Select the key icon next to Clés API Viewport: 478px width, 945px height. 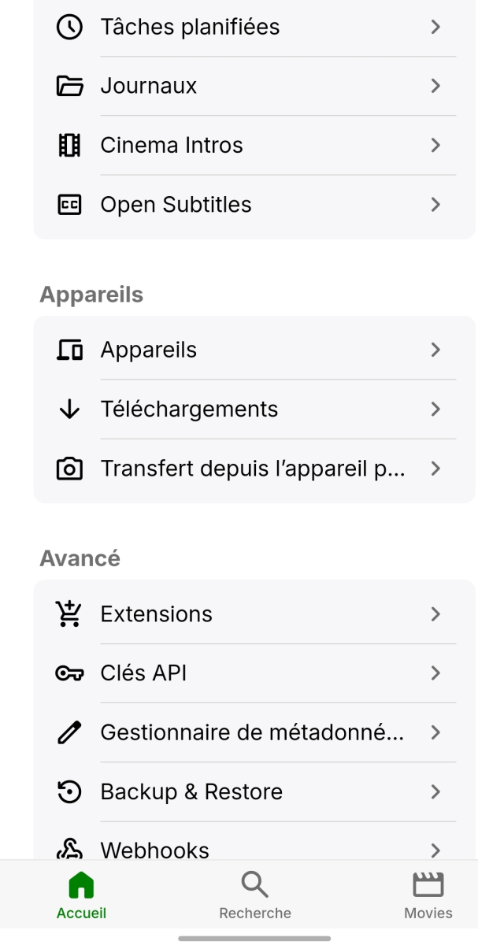70,673
